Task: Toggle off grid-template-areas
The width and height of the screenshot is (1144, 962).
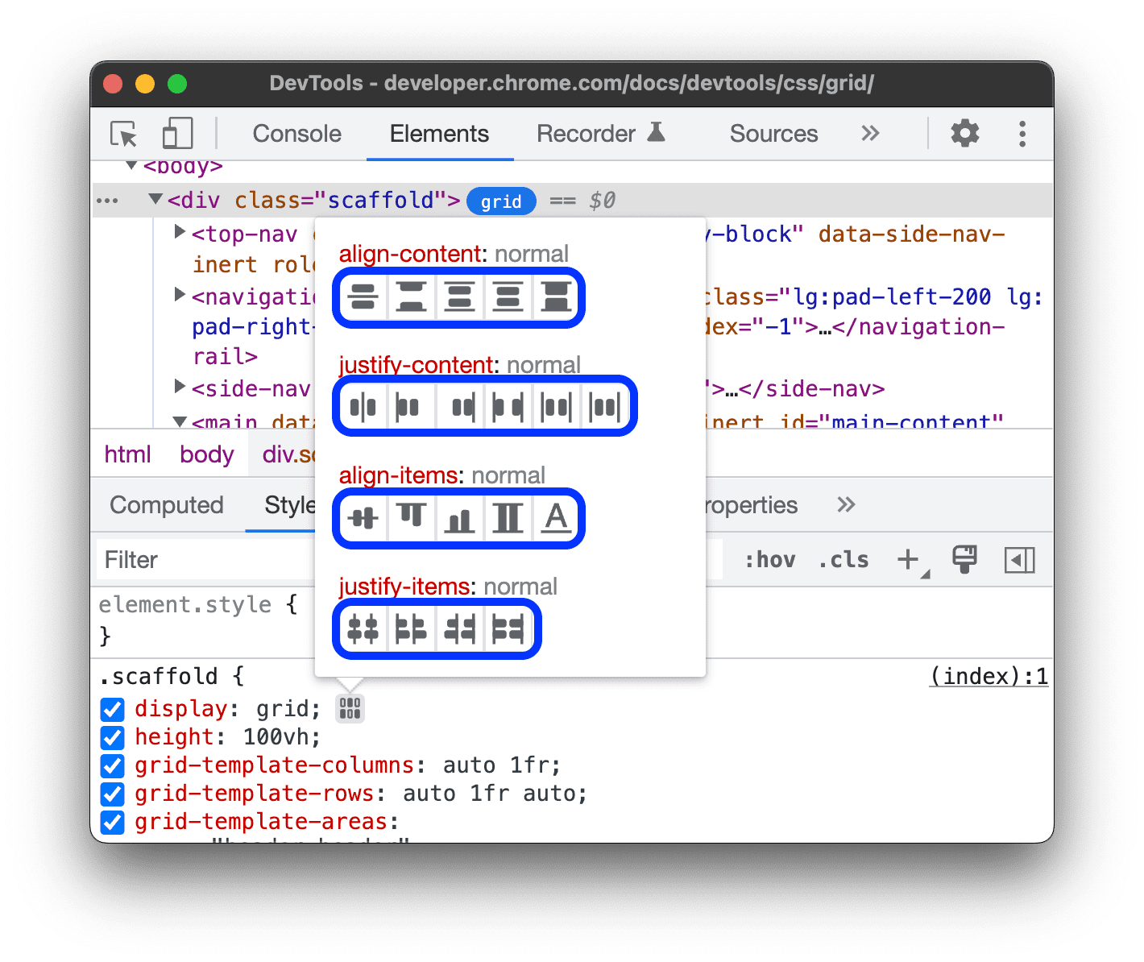Action: pos(112,822)
